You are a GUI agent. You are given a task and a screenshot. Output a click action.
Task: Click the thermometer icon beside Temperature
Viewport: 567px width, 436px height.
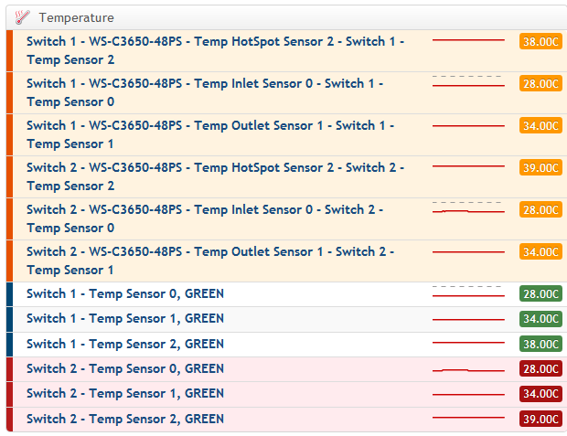tap(22, 17)
